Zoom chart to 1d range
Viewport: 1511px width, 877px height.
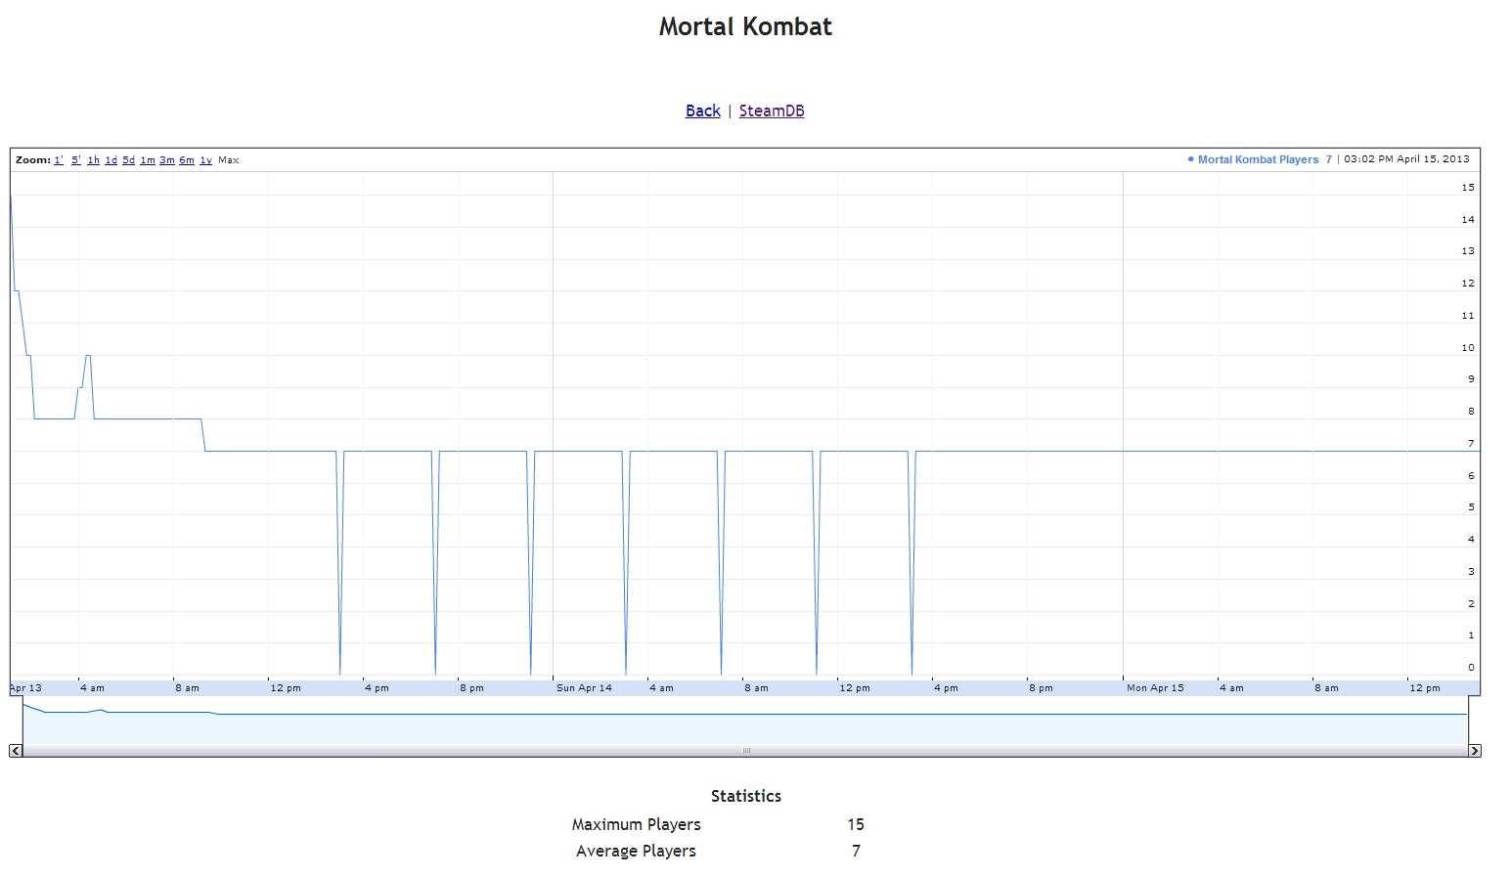(x=111, y=160)
